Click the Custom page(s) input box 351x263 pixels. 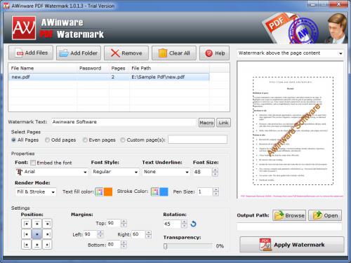tap(197, 140)
